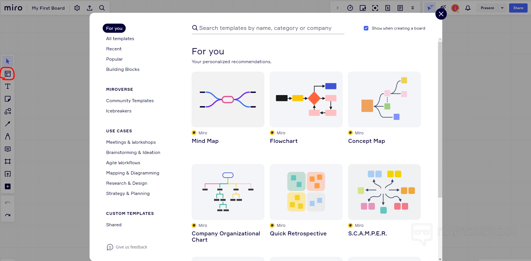This screenshot has height=261, width=531.
Task: Choose the Flowchart template thumbnail
Action: click(x=306, y=99)
